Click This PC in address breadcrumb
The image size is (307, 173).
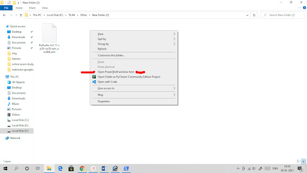click(37, 15)
